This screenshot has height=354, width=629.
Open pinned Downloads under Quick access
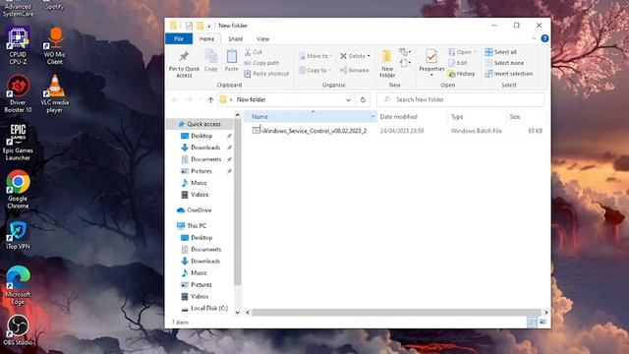coord(205,147)
